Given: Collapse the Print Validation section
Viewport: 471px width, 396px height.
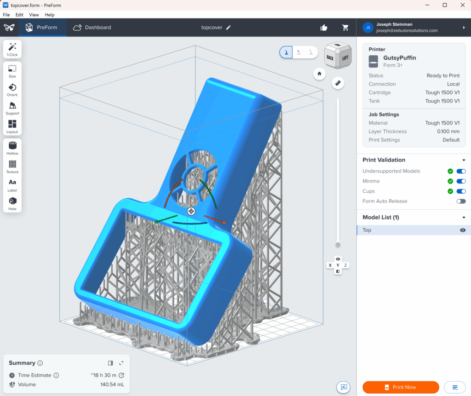Looking at the screenshot, I should point(464,160).
